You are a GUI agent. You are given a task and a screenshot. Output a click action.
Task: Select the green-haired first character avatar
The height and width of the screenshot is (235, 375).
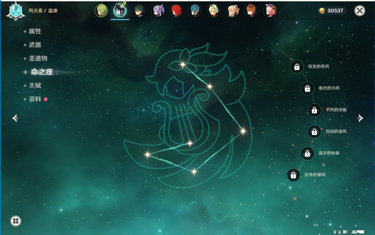(101, 11)
